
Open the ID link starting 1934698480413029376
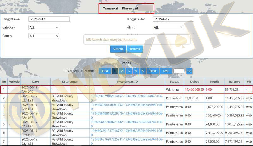pos(127,115)
